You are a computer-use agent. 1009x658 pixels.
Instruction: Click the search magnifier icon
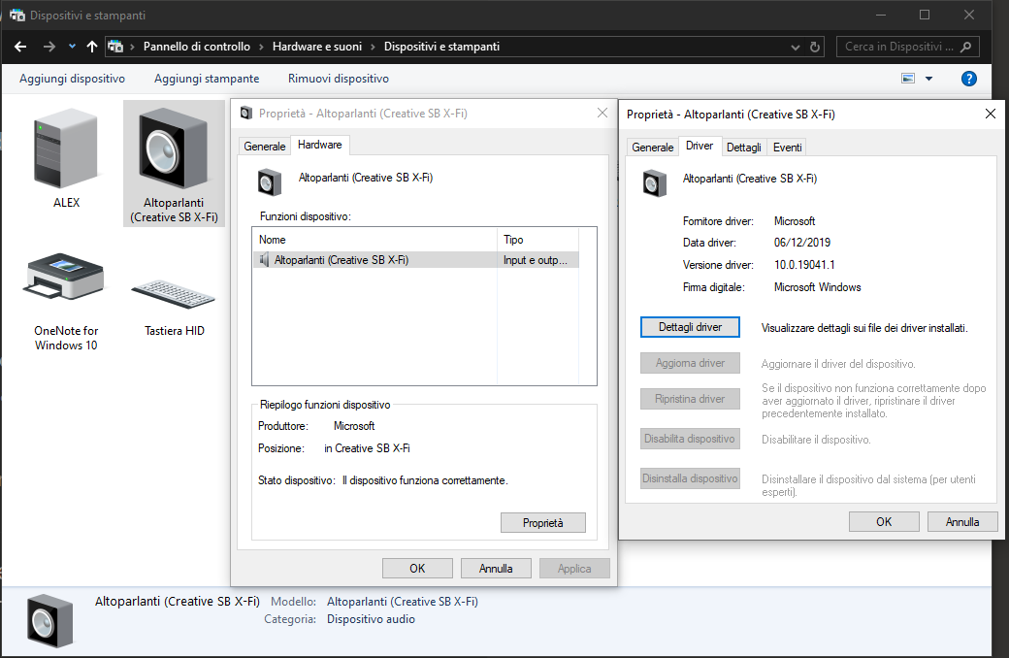(966, 47)
